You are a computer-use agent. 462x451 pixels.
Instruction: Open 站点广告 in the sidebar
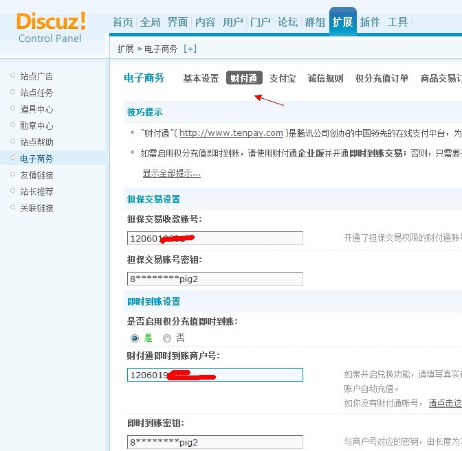point(36,76)
